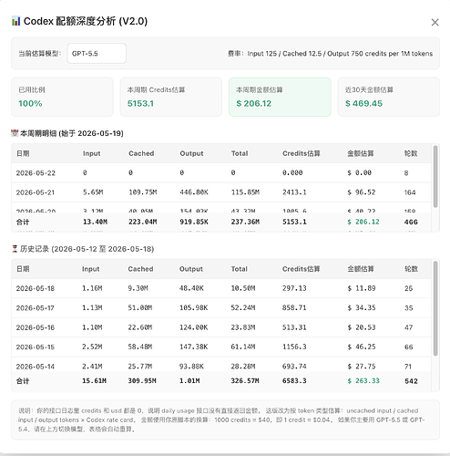Viewport: 450px width, 456px height.
Task: Select the 本周期金额估算 $ 206.12 card
Action: [x=280, y=97]
